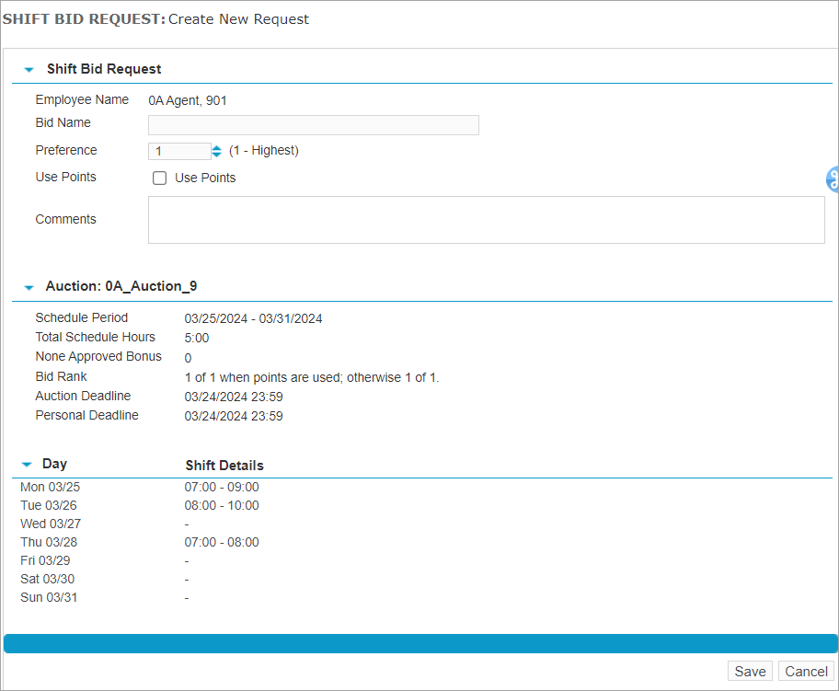Click inside the Bid Name field

pos(313,125)
